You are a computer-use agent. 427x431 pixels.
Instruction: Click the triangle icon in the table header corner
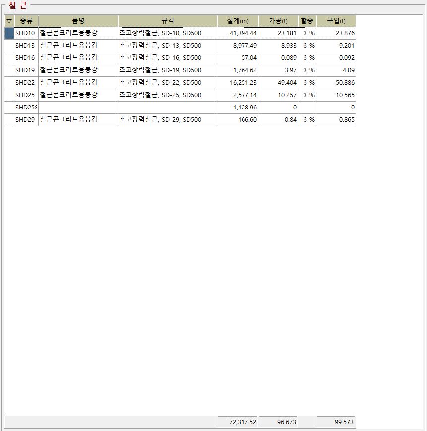(9, 21)
